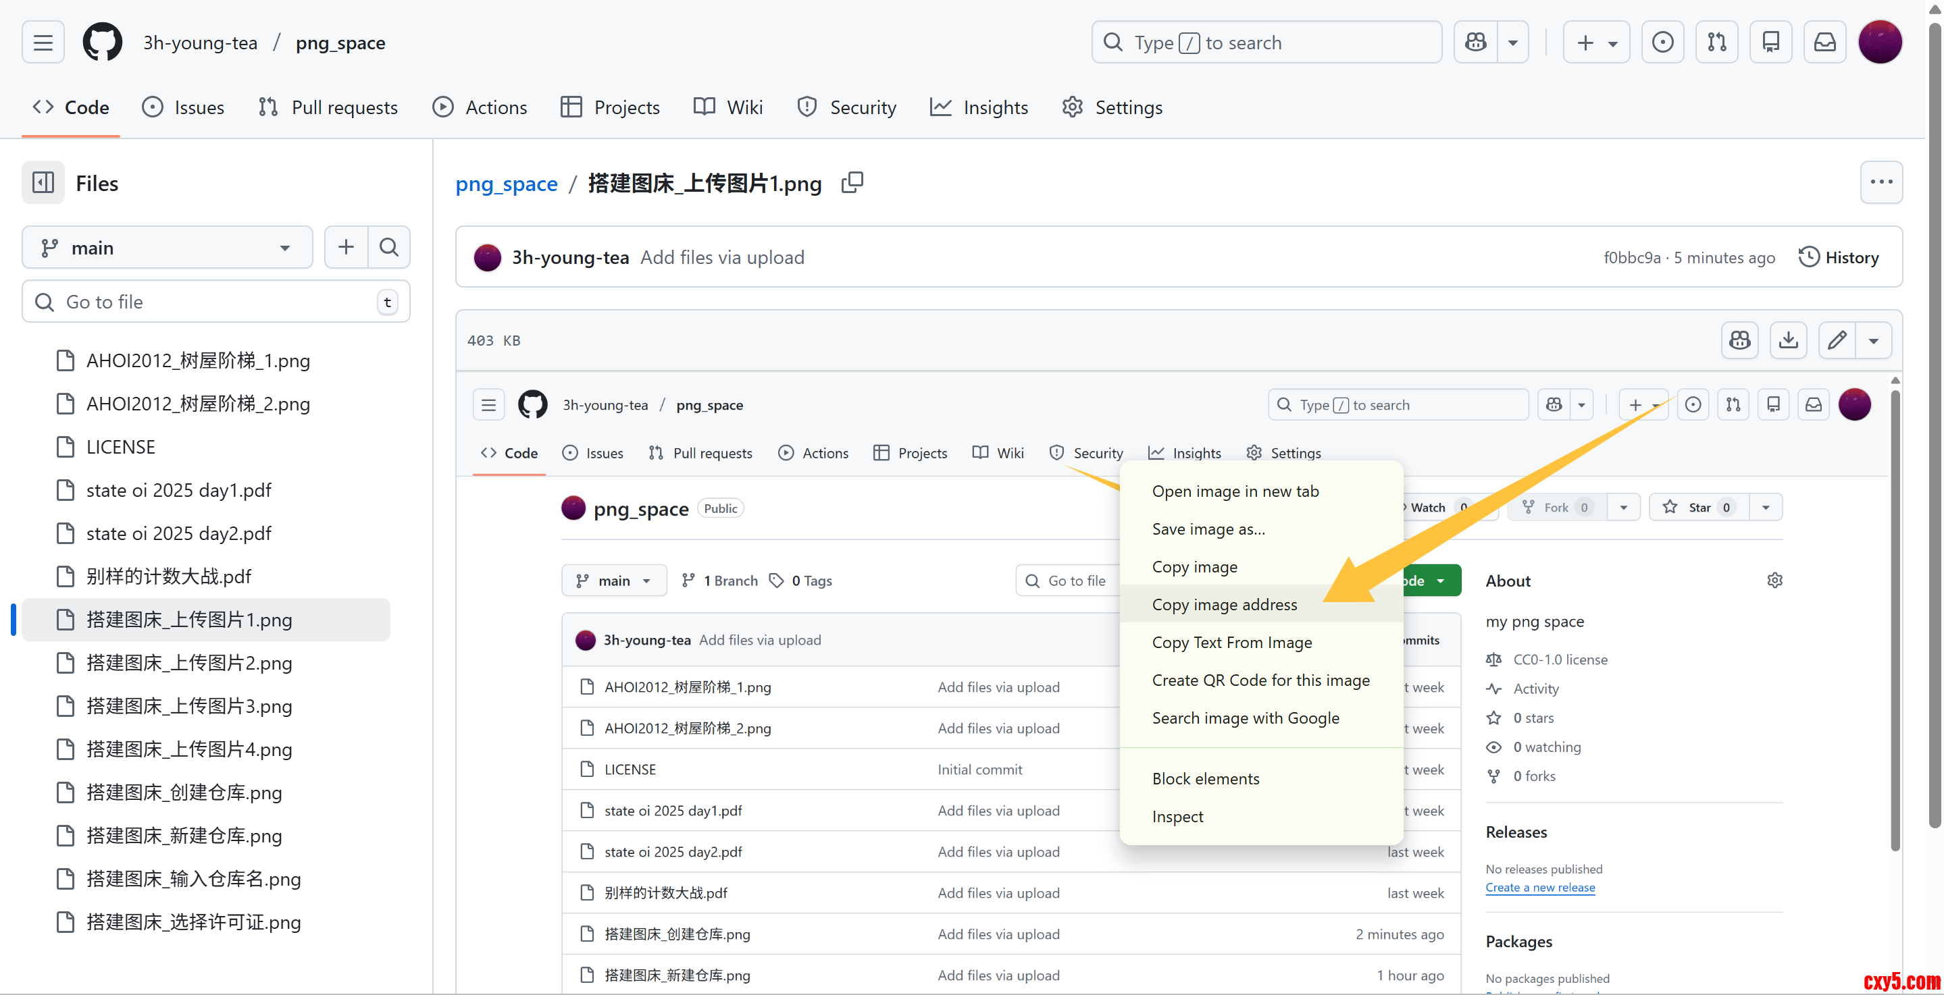Click the png_space breadcrumb link
1944x995 pixels.
click(507, 184)
